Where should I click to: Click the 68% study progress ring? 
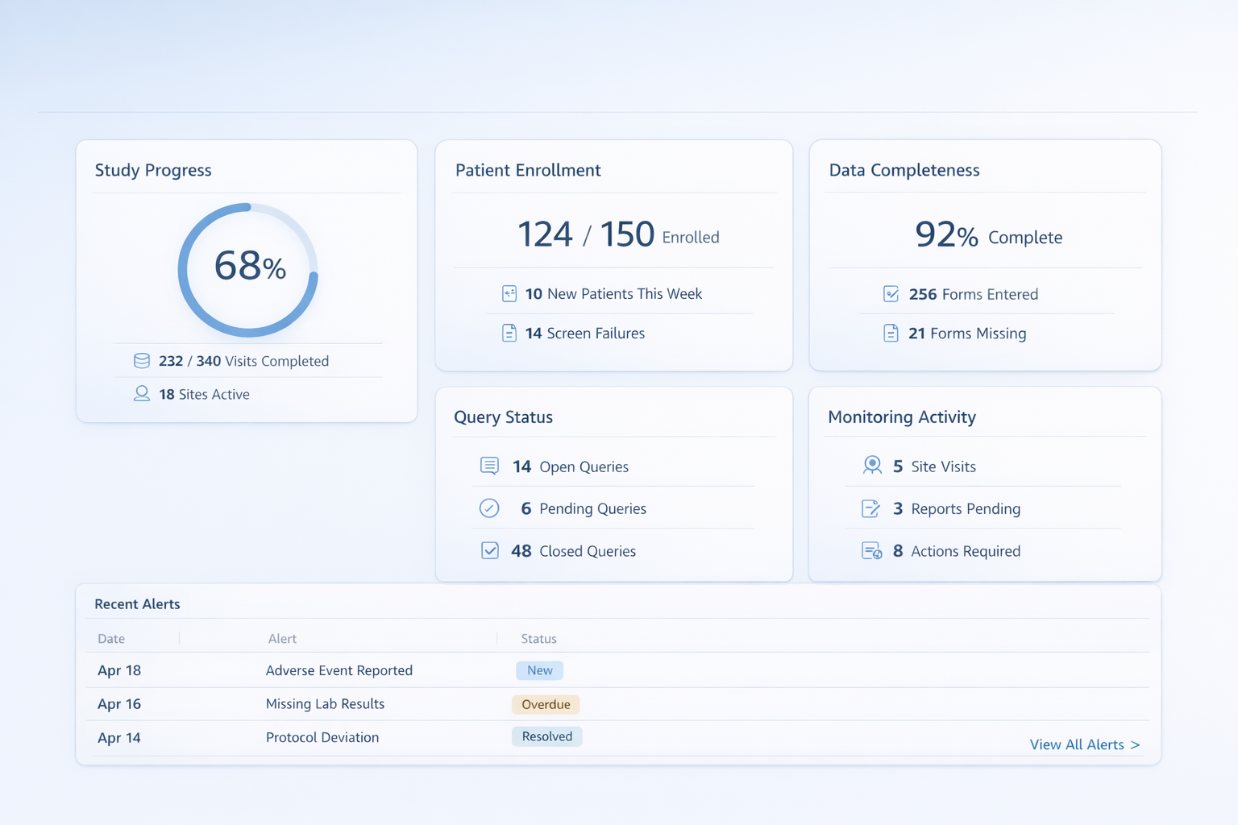click(x=248, y=269)
